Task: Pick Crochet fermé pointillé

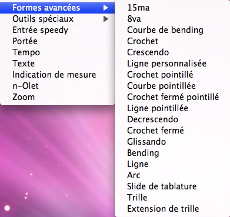Action: [172, 97]
